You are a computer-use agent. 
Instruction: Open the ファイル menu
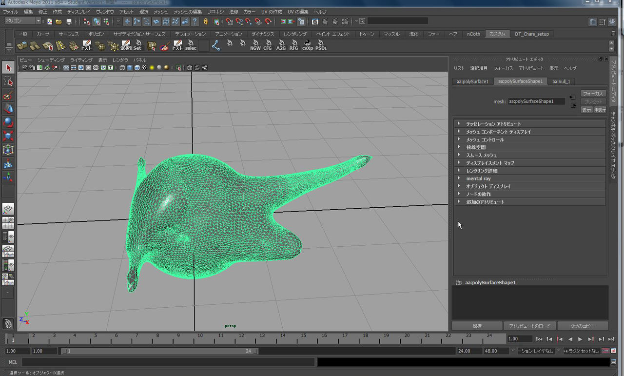[10, 11]
